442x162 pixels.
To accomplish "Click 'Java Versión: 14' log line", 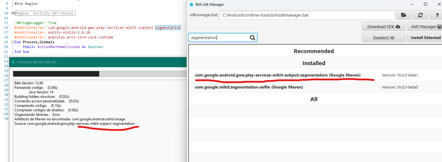I will pos(41,92).
